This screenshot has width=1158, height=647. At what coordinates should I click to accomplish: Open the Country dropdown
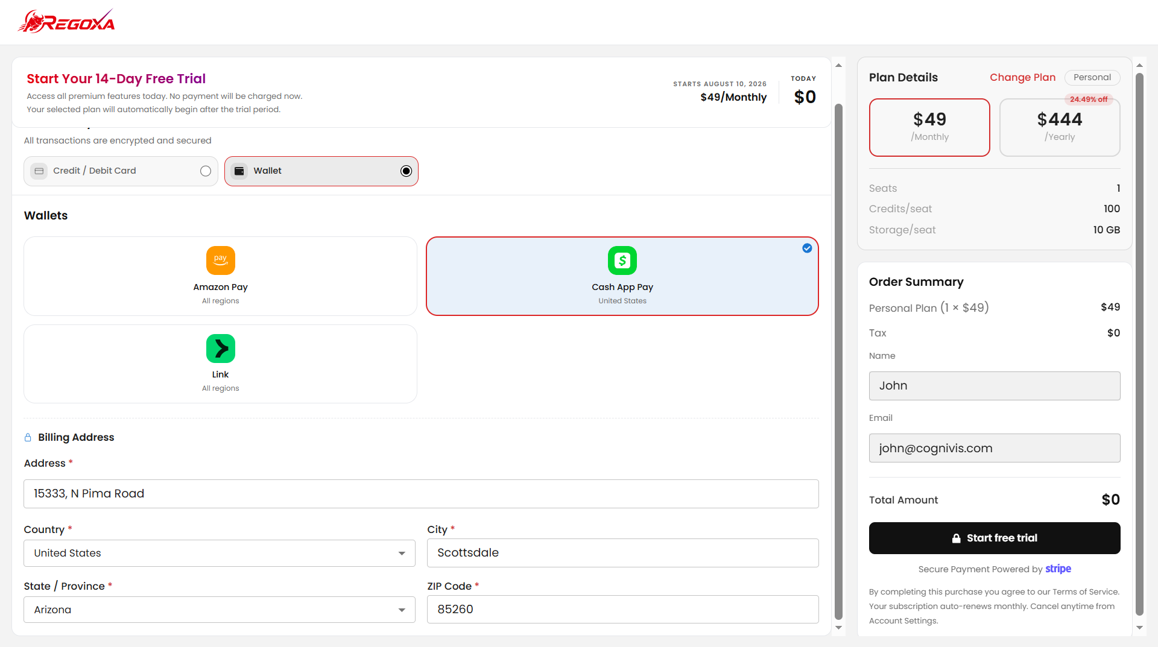coord(220,553)
